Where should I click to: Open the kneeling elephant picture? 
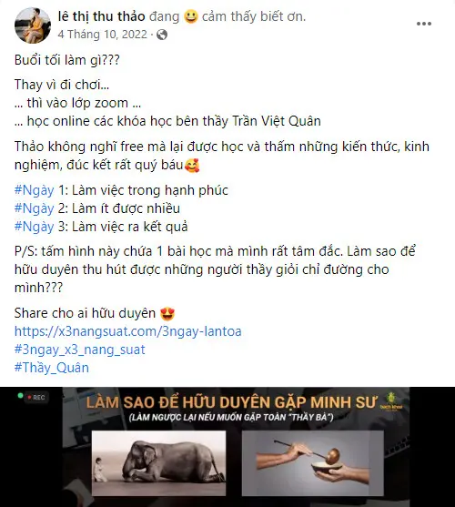coord(158,462)
